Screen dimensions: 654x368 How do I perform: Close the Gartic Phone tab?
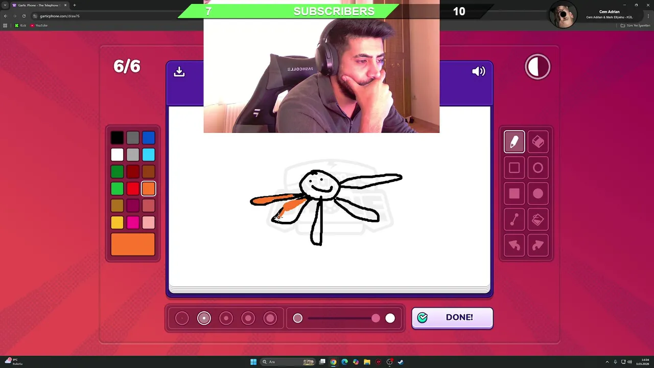pyautogui.click(x=65, y=5)
